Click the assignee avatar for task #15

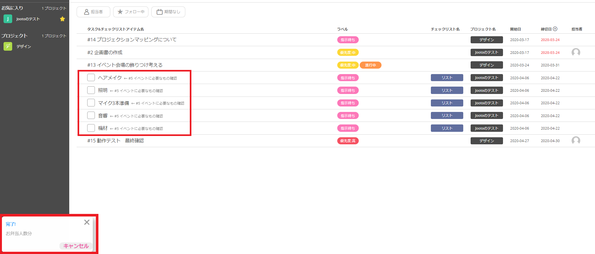576,140
